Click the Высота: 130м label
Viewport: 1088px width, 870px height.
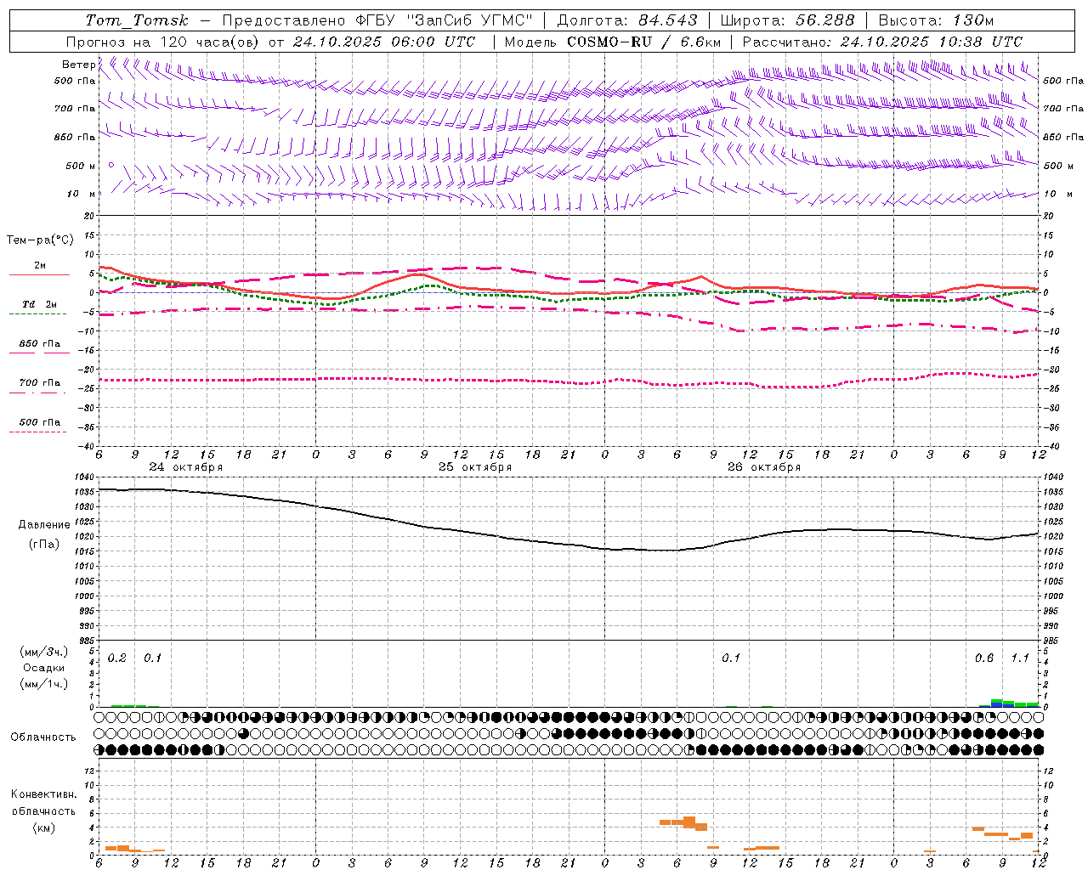tap(935, 20)
